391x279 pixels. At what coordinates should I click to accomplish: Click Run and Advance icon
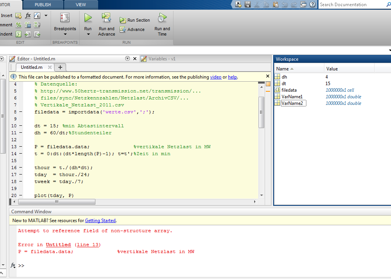click(106, 18)
